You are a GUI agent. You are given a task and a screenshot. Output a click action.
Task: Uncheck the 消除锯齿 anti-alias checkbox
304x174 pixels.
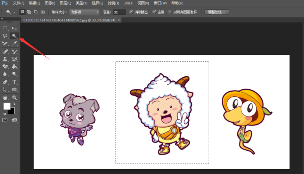(131, 12)
